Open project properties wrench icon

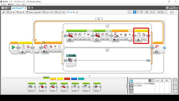[3, 12]
